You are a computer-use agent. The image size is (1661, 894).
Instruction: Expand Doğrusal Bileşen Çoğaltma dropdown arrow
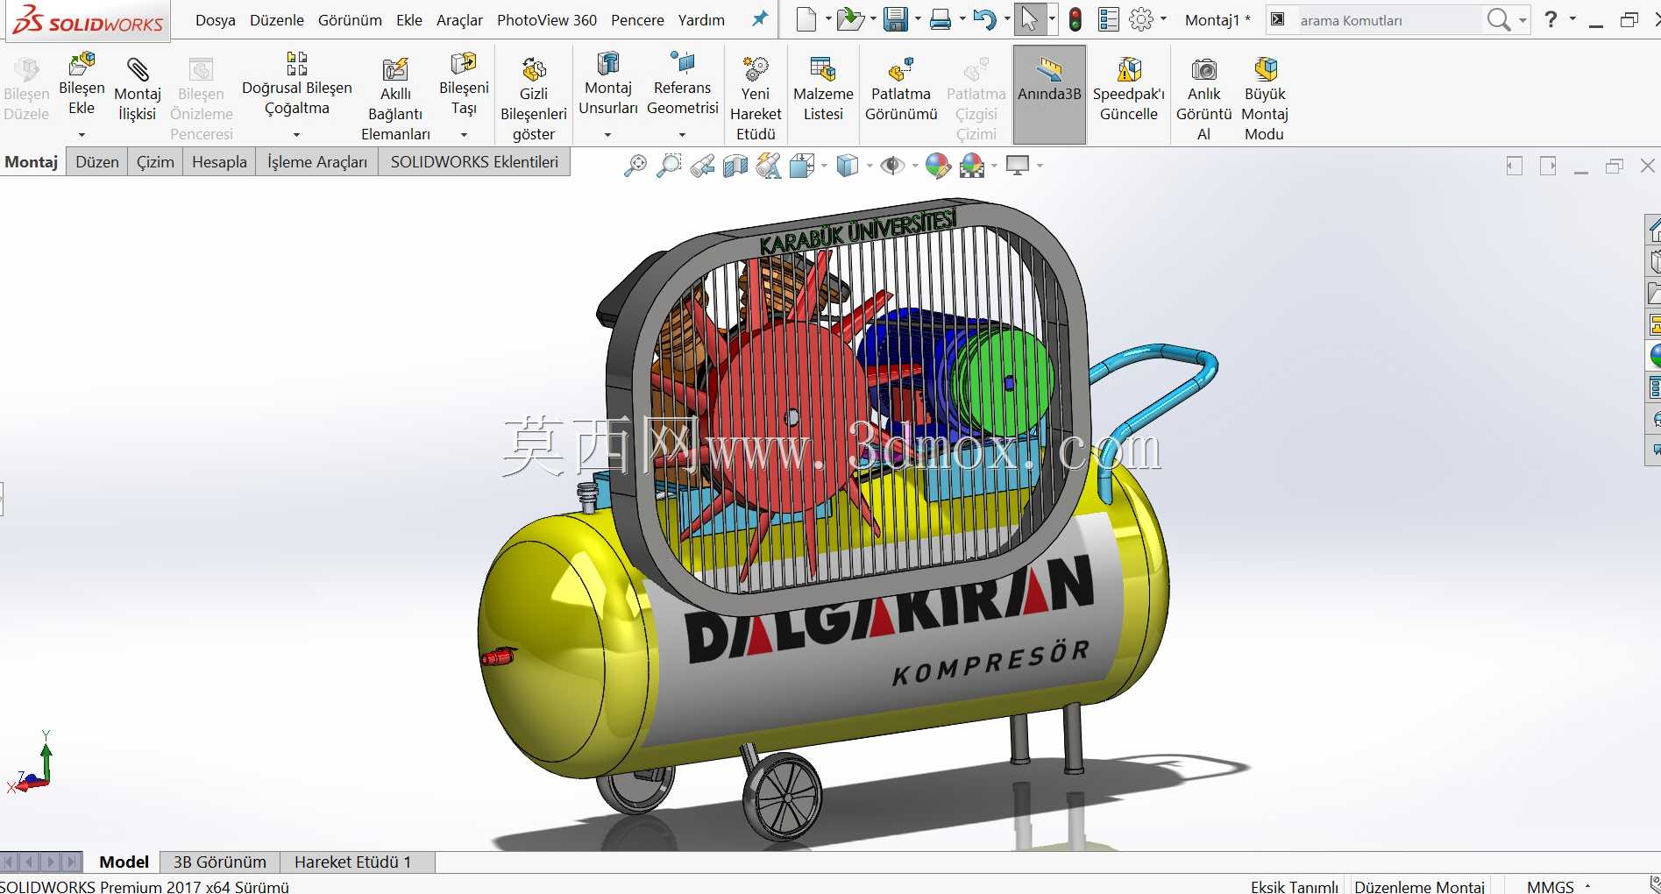point(296,135)
